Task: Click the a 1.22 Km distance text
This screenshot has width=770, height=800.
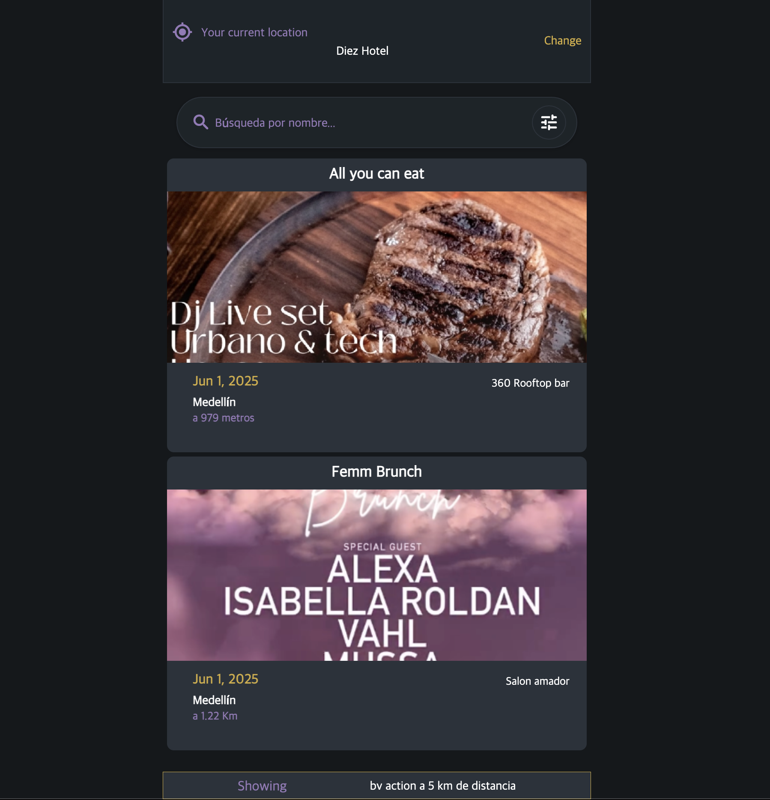Action: pos(215,716)
